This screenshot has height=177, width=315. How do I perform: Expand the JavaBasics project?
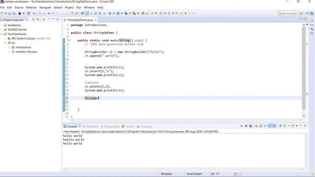coord(1,25)
